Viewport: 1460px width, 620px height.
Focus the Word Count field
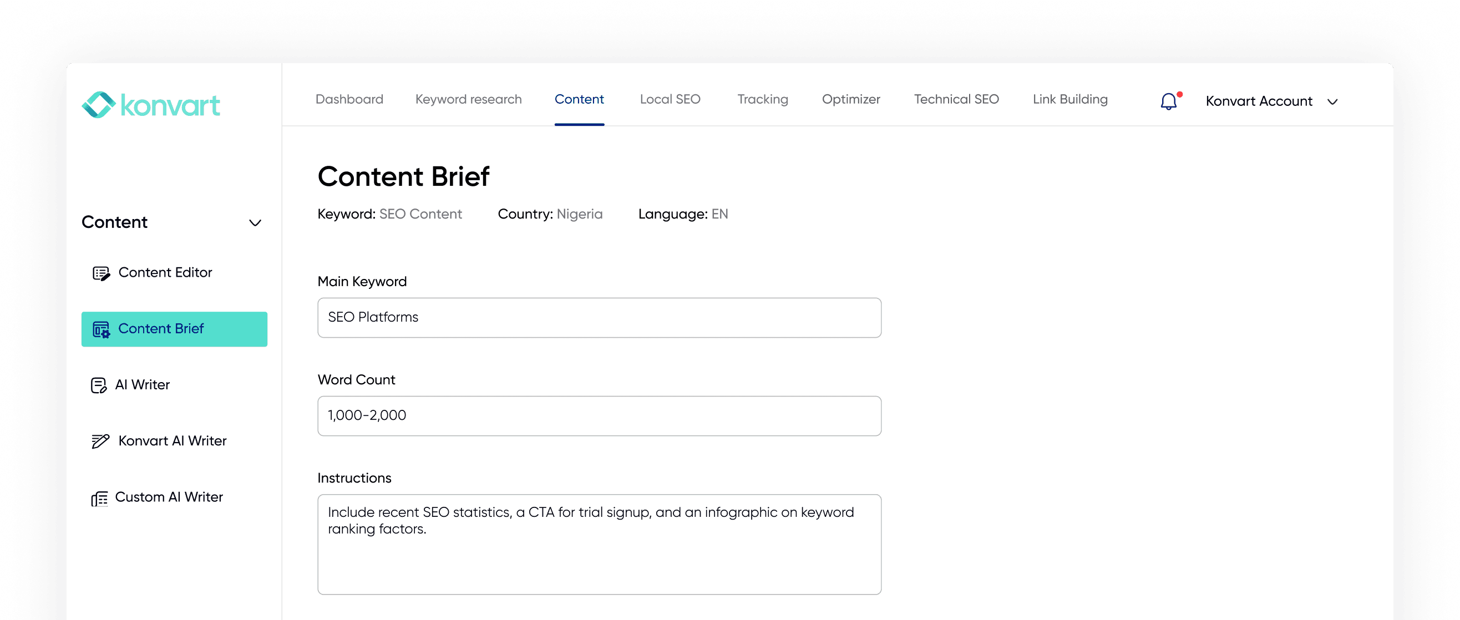(599, 415)
